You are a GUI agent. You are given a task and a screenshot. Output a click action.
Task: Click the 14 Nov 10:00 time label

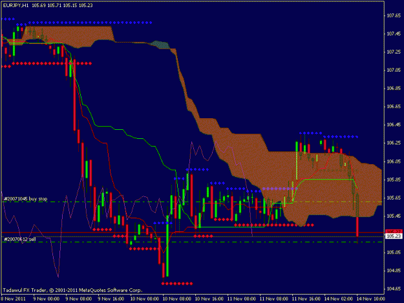(x=371, y=298)
